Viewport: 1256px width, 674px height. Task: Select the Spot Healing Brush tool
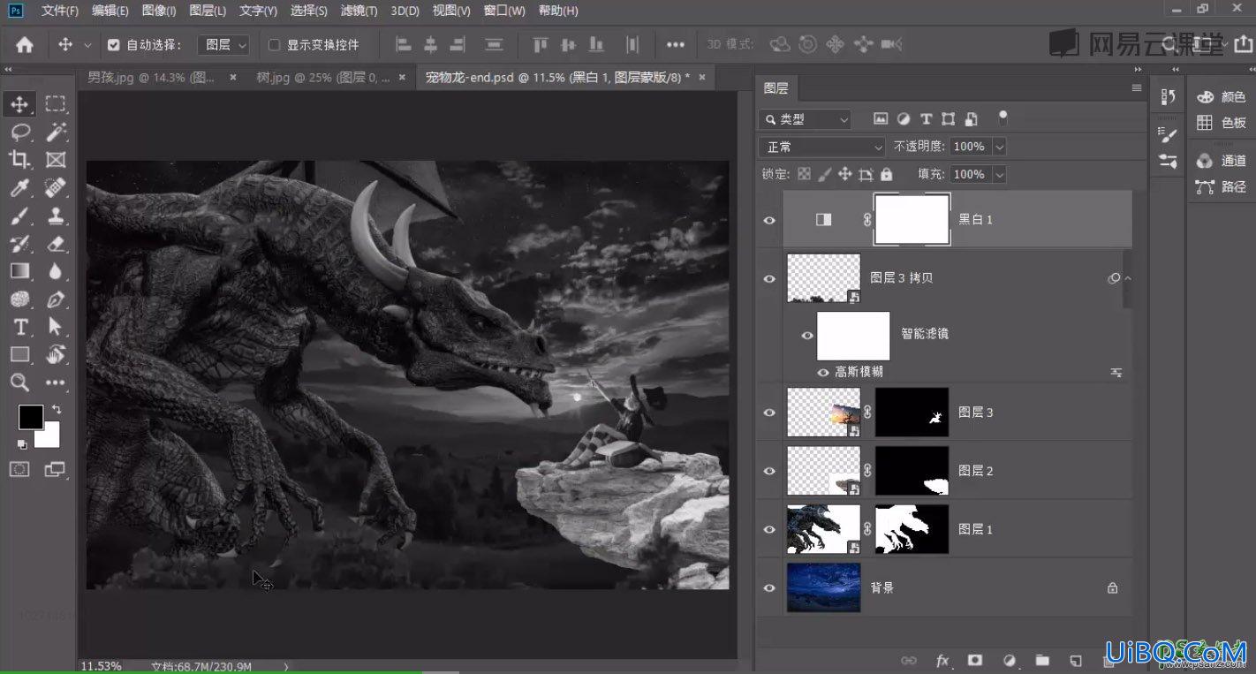pyautogui.click(x=56, y=187)
